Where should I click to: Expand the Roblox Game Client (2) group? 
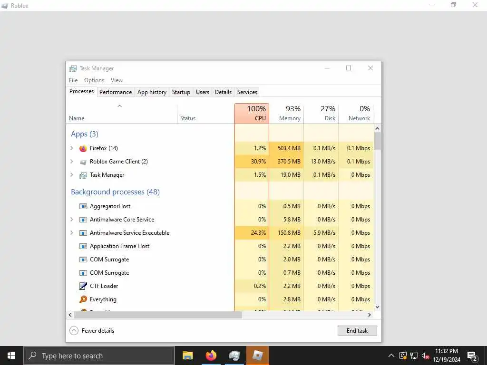tap(72, 162)
